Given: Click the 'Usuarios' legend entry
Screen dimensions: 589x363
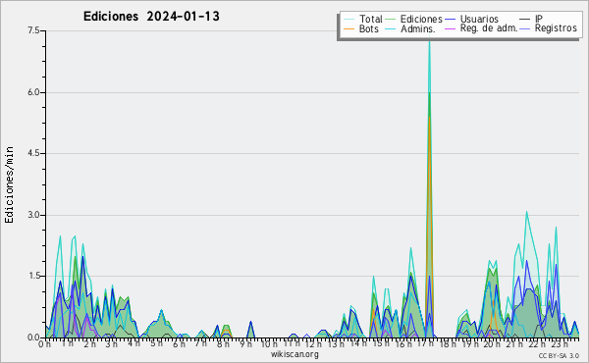Looking at the screenshot, I should (479, 19).
